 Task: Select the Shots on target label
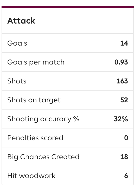click(34, 100)
